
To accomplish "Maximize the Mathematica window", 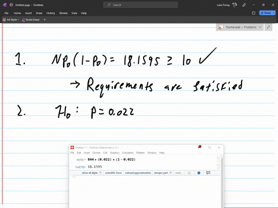I will 210,147.
